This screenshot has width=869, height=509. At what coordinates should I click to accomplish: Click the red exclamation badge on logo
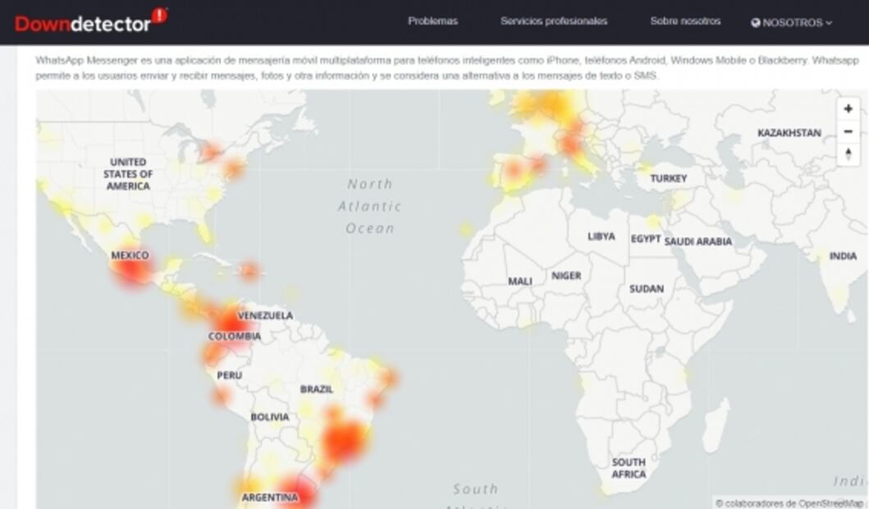coord(159,15)
